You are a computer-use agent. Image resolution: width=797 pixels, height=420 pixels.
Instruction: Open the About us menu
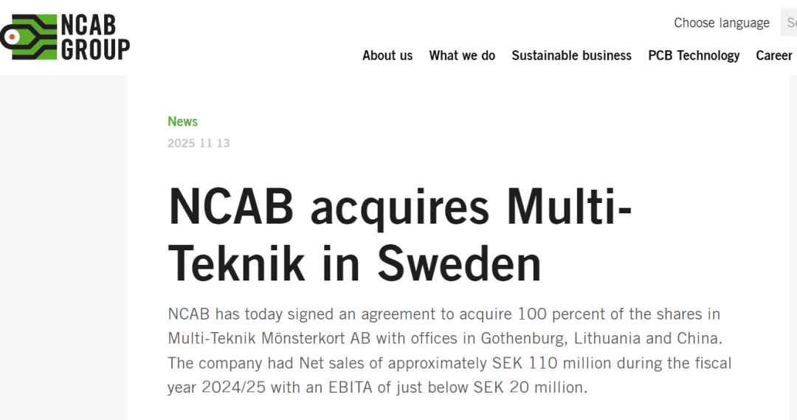(387, 55)
